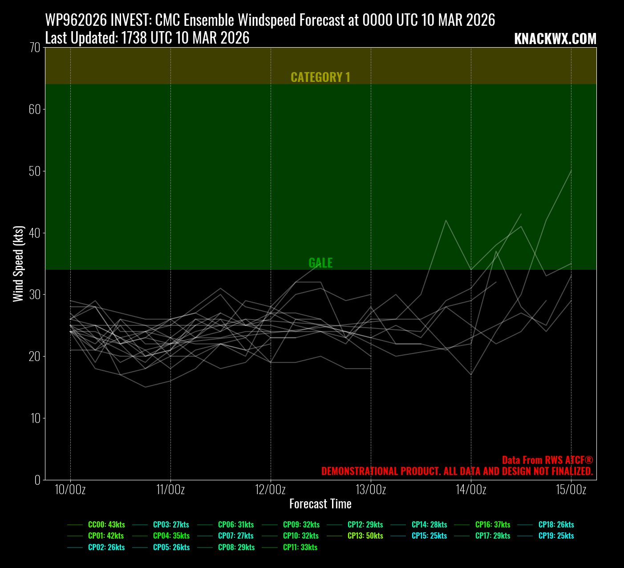
Task: Click the 15/00z forecast time tick label
Action: pos(571,490)
